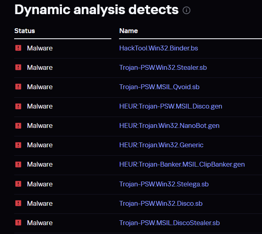
Task: Click the Status column header
Action: point(25,31)
